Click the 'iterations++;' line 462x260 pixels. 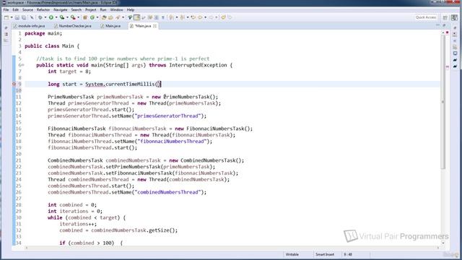coord(78,224)
